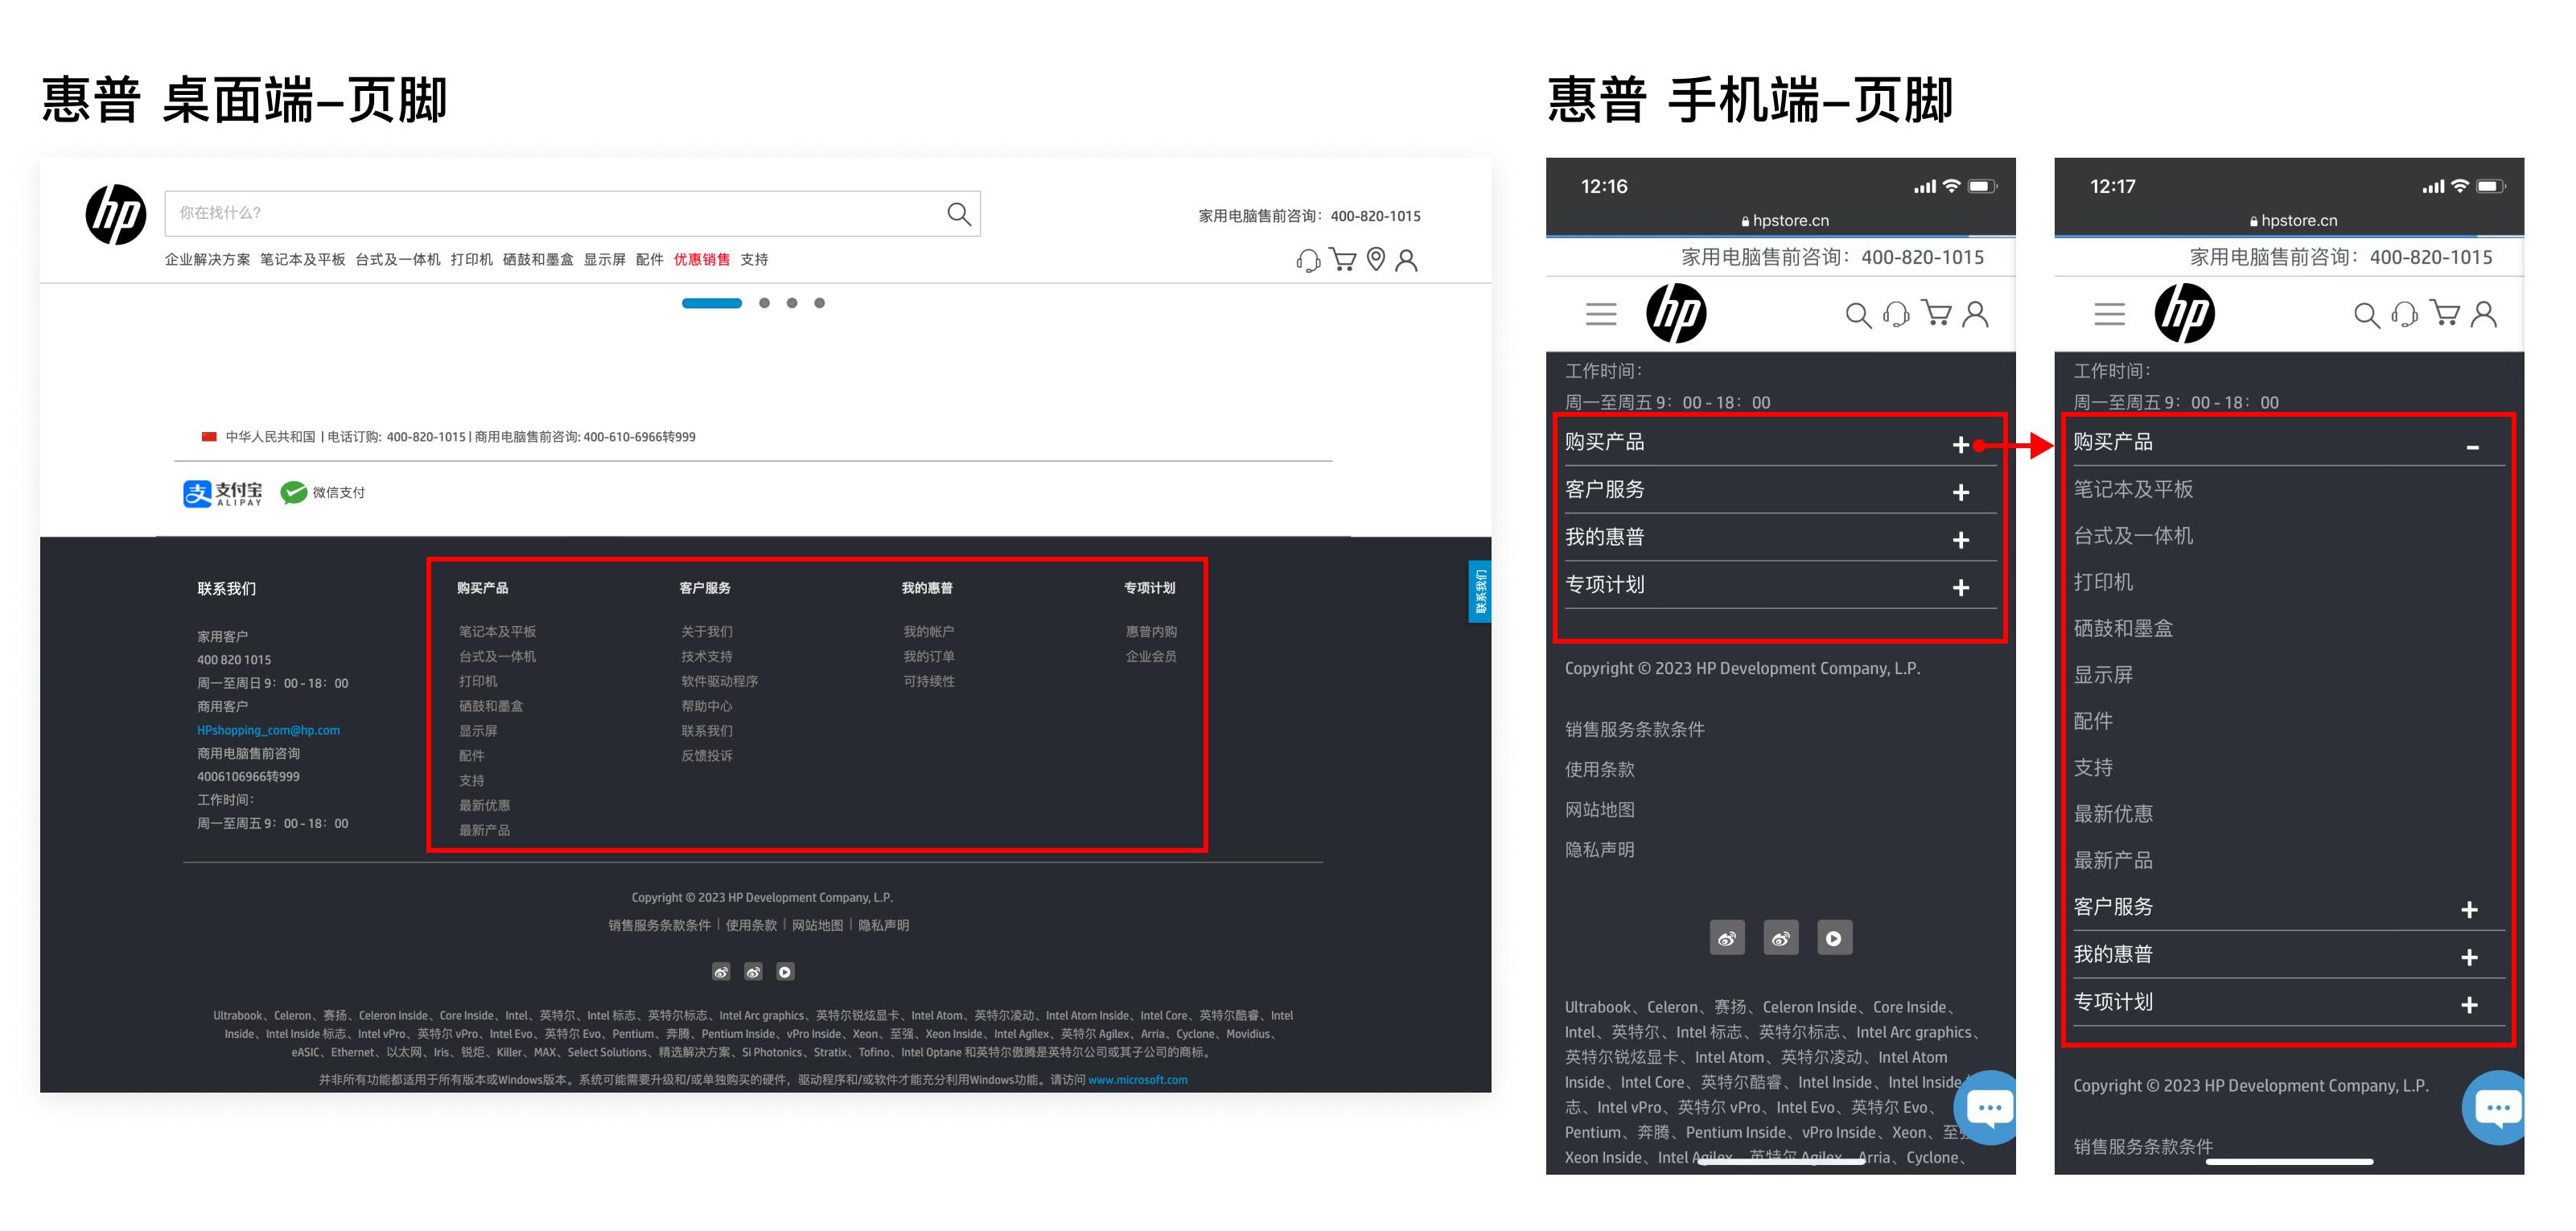Toggle open the 客户服务 accordion section
Image resolution: width=2576 pixels, height=1231 pixels.
click(x=1962, y=491)
